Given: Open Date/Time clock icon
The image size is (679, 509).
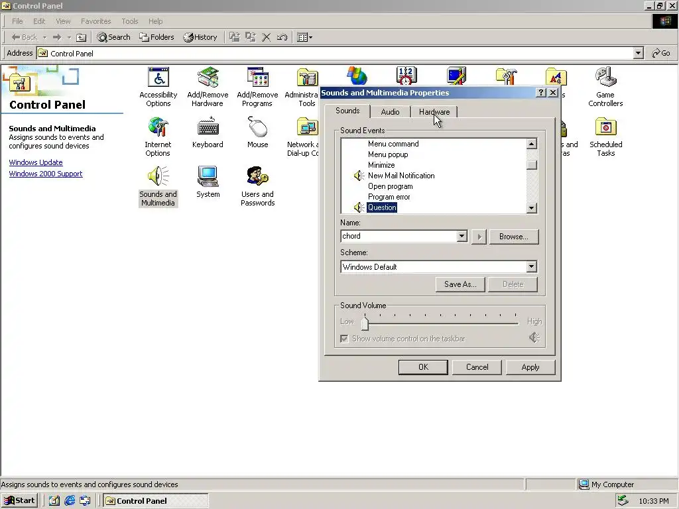Looking at the screenshot, I should pyautogui.click(x=406, y=76).
